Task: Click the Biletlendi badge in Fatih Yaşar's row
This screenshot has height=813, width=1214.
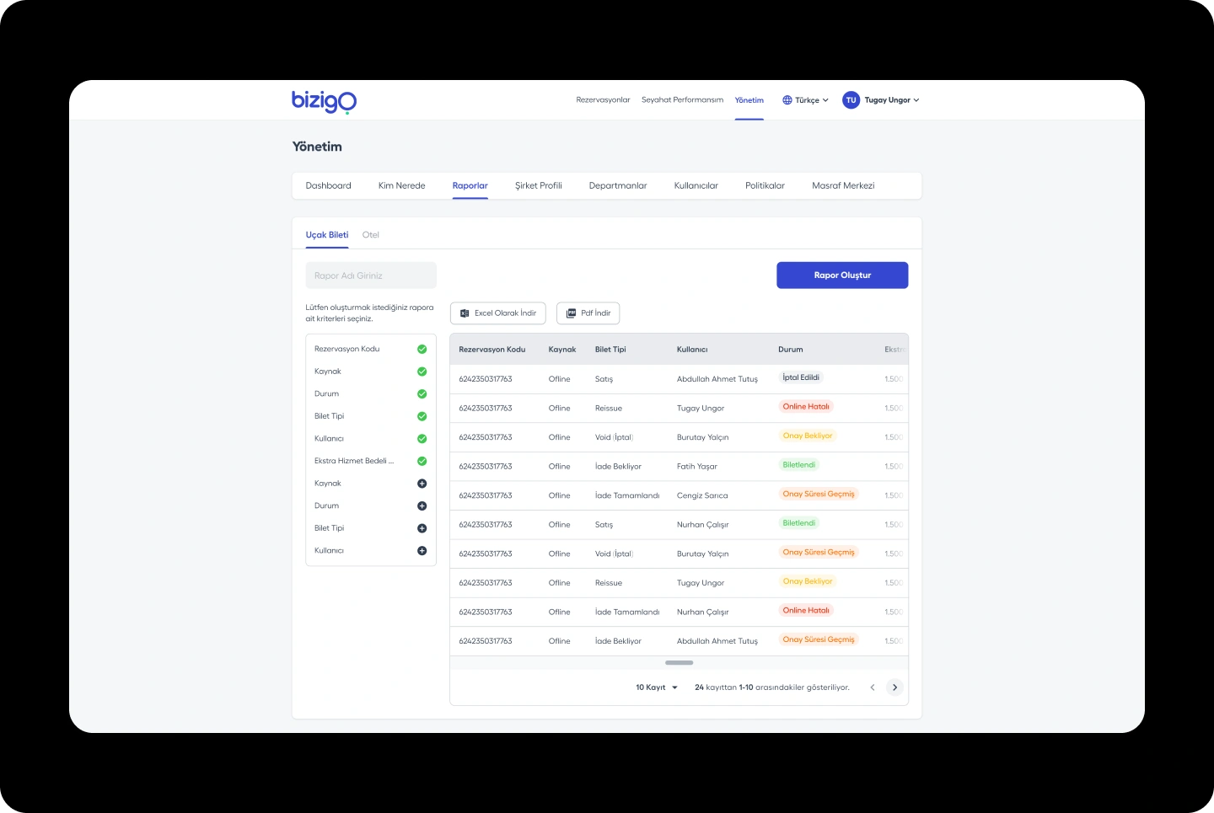Action: click(x=799, y=465)
